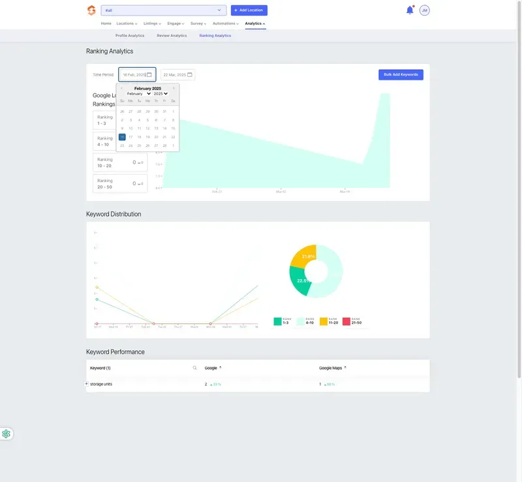The height and width of the screenshot is (482, 522).
Task: Toggle the Rank 11-20 legend swatch
Action: coord(324,321)
